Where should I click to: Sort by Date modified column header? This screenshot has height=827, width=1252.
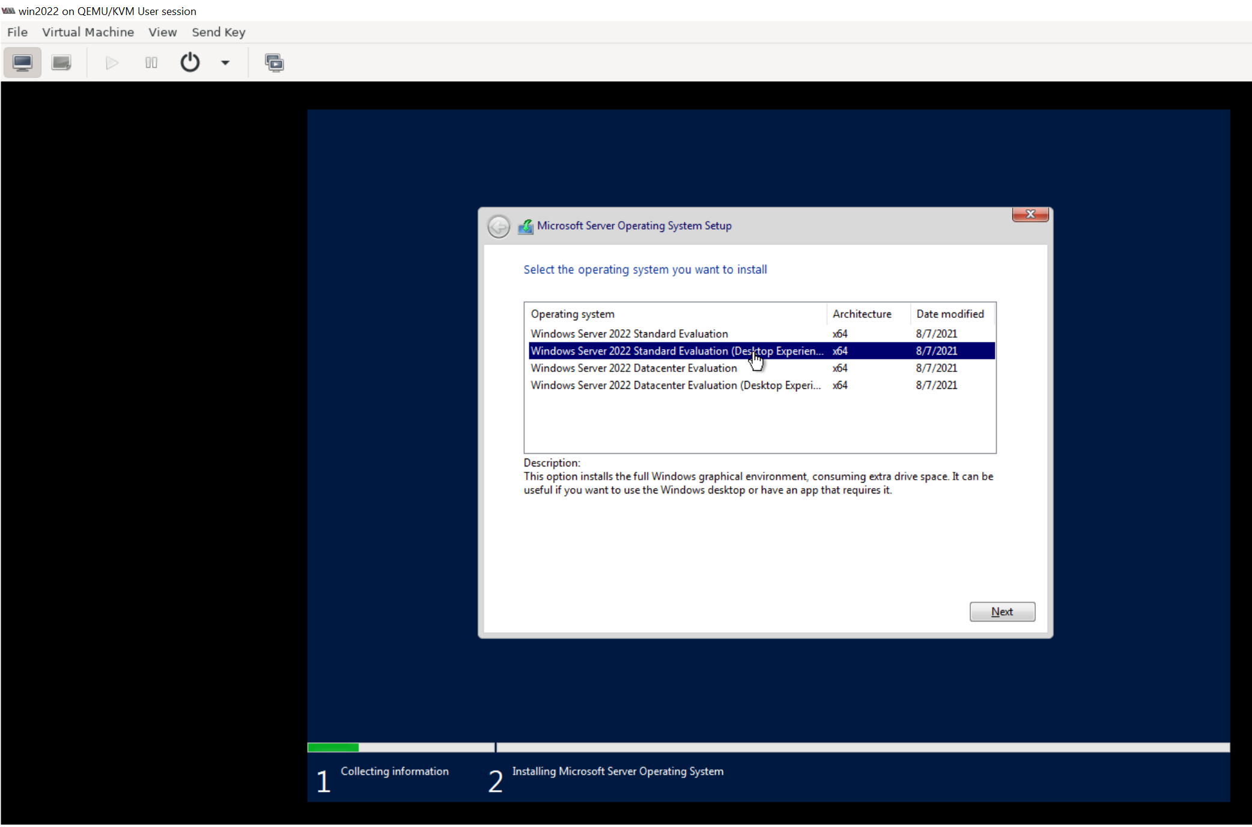pyautogui.click(x=952, y=314)
